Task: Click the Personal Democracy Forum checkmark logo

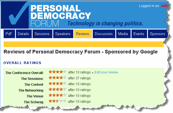Action: [x=17, y=15]
